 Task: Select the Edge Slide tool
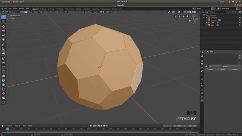(3, 89)
